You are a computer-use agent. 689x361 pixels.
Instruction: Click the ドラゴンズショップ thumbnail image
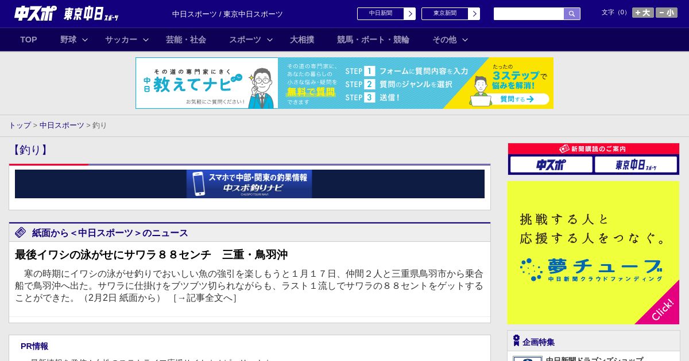pos(528,358)
